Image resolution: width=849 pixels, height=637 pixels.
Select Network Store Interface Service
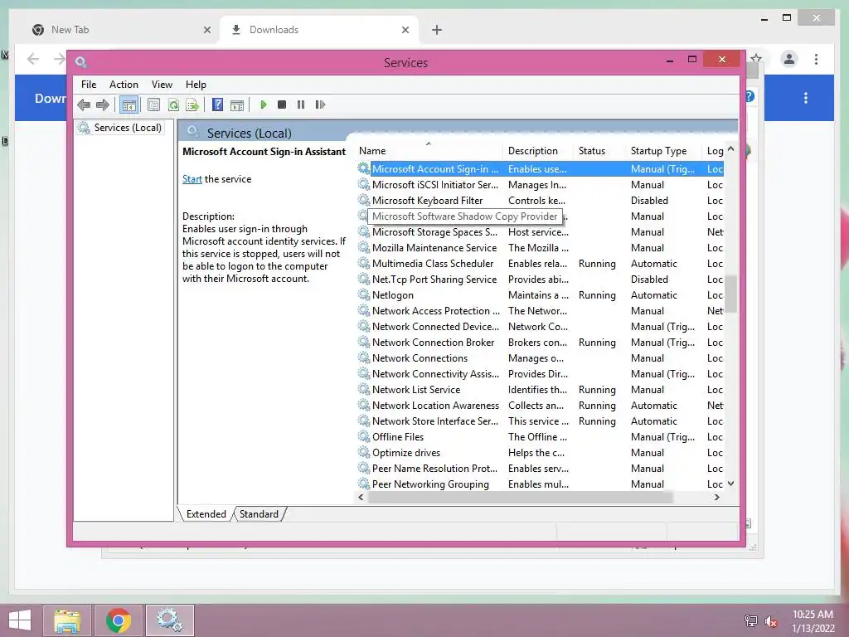[x=540, y=421]
